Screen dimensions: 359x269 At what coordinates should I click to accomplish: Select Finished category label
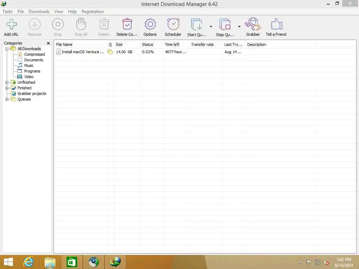25,88
